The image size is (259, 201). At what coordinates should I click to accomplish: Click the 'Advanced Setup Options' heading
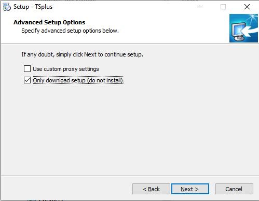click(x=49, y=22)
